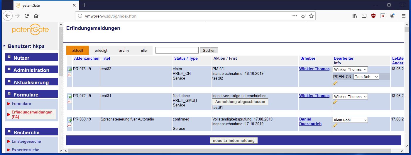Viewport: 411px width, 155px height.
Task: Click the pencil edit icon in test81 row
Action: point(335,102)
